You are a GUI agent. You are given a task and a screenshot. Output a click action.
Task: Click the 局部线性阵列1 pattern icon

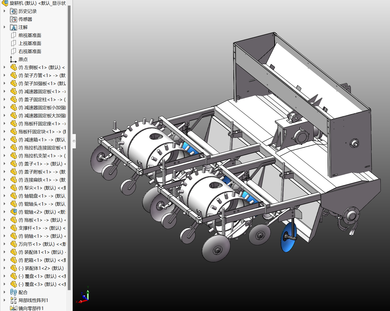point(14,300)
